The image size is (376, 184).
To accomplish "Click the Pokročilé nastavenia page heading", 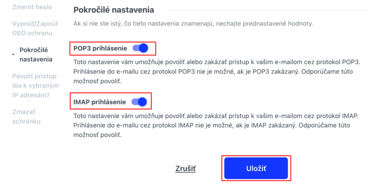I will pos(114,10).
